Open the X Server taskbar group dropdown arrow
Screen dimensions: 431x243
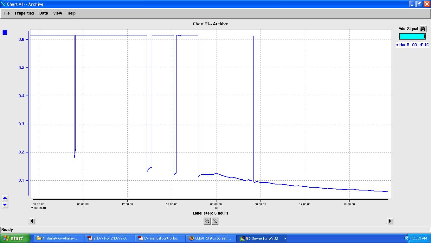285,239
